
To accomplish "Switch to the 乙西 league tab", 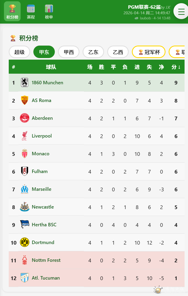I will (118, 52).
